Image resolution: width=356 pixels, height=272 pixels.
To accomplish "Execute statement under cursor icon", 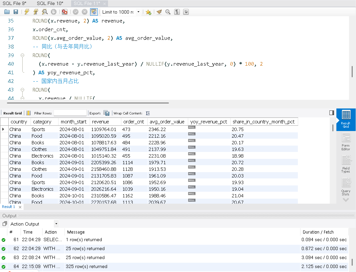I will 36,12.
